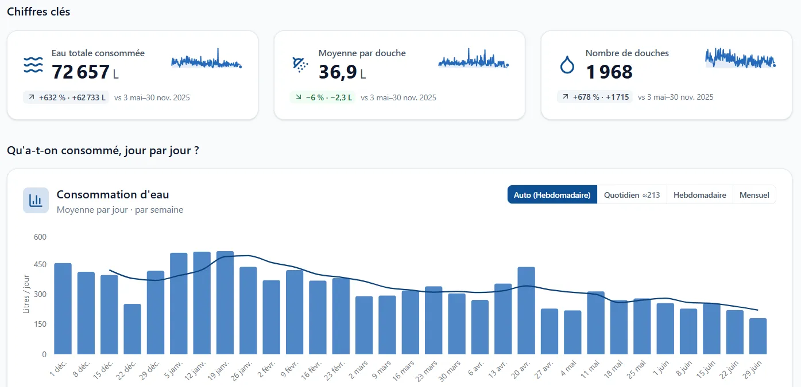Click the bar for week of 13 avr.
Screen dimensions: 801x387
click(503, 319)
